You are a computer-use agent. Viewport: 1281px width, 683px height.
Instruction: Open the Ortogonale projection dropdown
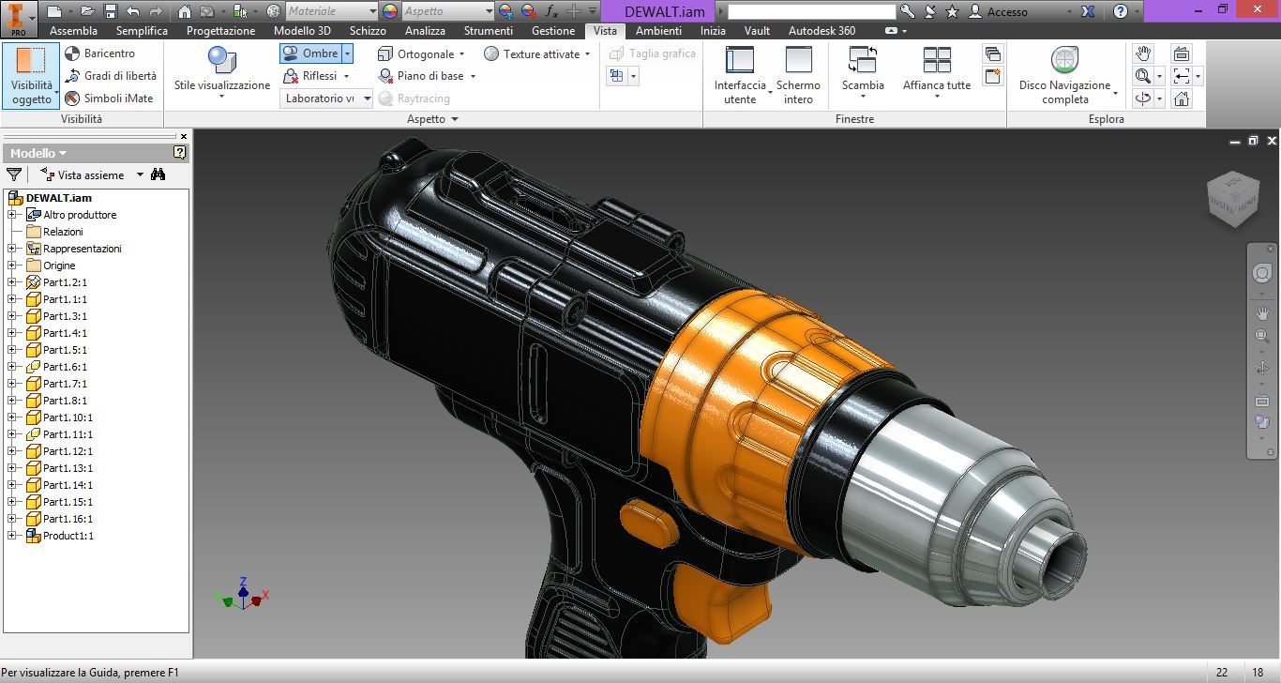click(421, 53)
